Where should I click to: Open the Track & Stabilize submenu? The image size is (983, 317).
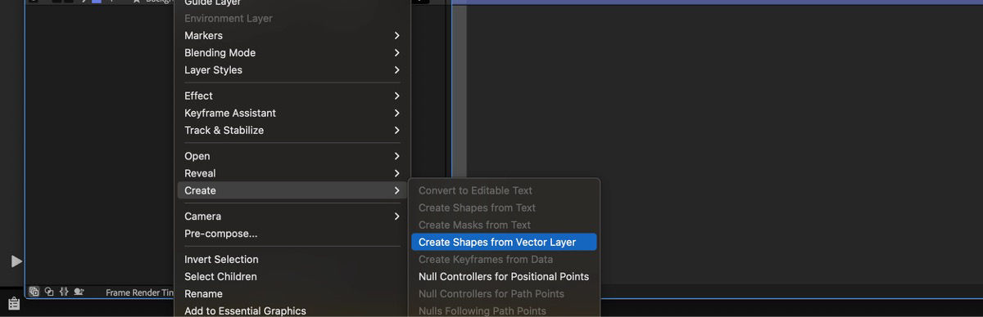(x=292, y=130)
